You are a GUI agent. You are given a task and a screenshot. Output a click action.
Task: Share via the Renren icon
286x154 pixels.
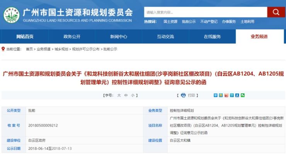(x=237, y=95)
